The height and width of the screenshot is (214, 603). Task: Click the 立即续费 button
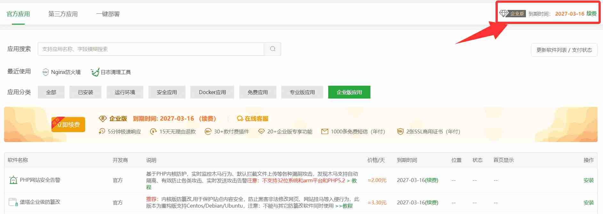click(x=68, y=124)
